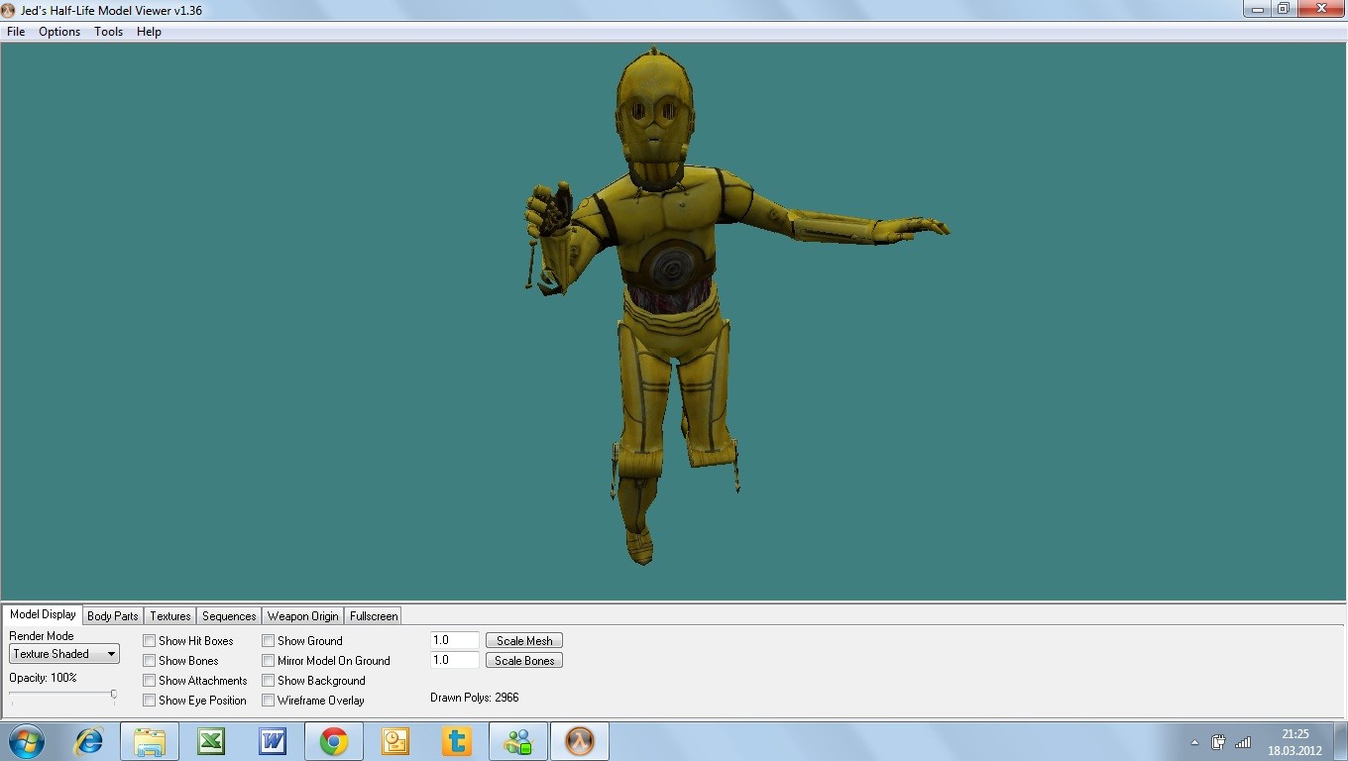
Task: Check the Show Background box
Action: coord(269,681)
